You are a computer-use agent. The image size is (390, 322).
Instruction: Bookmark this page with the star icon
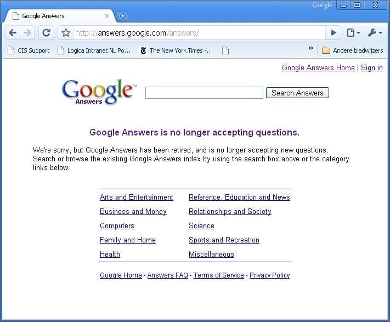pyautogui.click(x=66, y=32)
